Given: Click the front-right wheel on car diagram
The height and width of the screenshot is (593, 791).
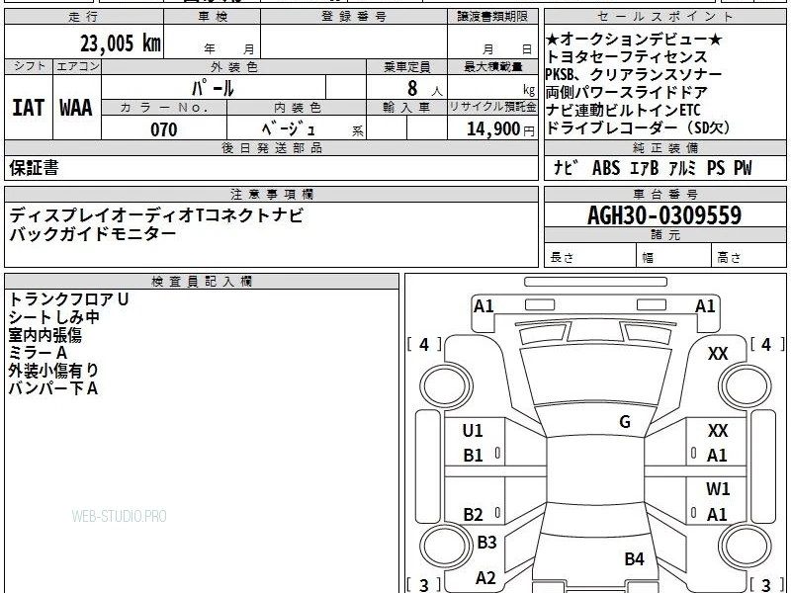Looking at the screenshot, I should coord(746,386).
